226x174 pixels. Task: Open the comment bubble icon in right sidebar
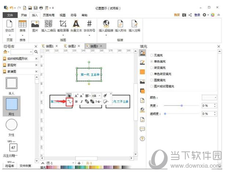pos(142,129)
